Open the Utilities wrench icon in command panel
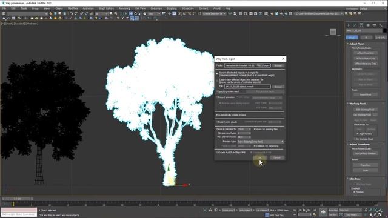Image resolution: width=388 pixels, height=218 pixels. (381, 25)
